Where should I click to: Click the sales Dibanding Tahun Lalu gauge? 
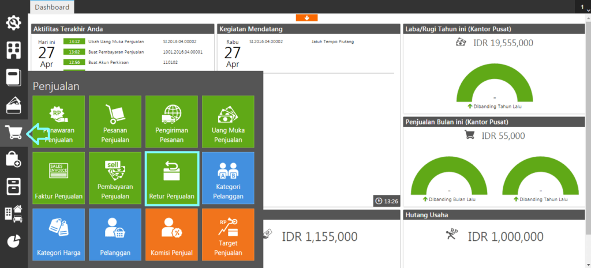tap(540, 176)
